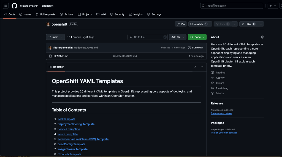The height and width of the screenshot is (157, 282).
Task: Toggle Unwatch for this repository
Action: [x=198, y=24]
